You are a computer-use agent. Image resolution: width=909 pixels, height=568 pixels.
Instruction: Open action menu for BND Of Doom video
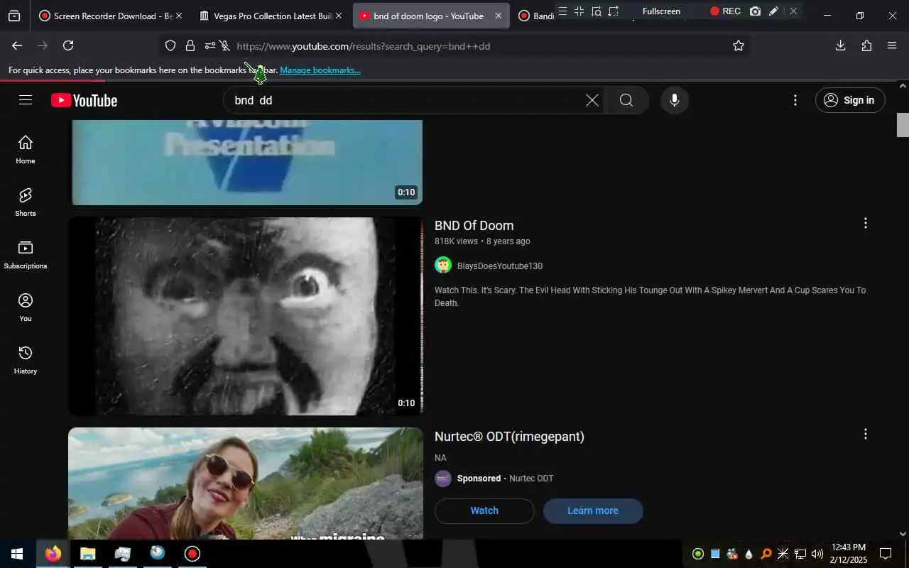pos(865,223)
